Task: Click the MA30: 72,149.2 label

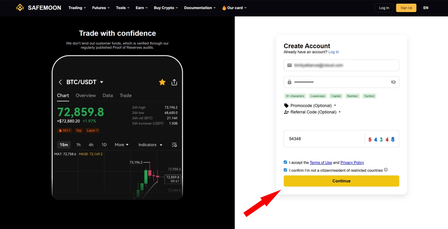Action: [x=91, y=154]
